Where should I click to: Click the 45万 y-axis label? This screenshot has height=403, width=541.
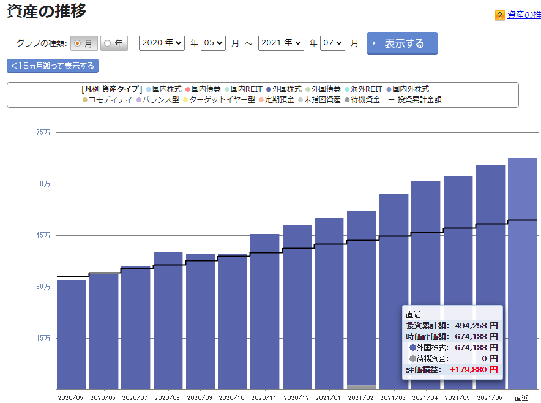[x=43, y=235]
